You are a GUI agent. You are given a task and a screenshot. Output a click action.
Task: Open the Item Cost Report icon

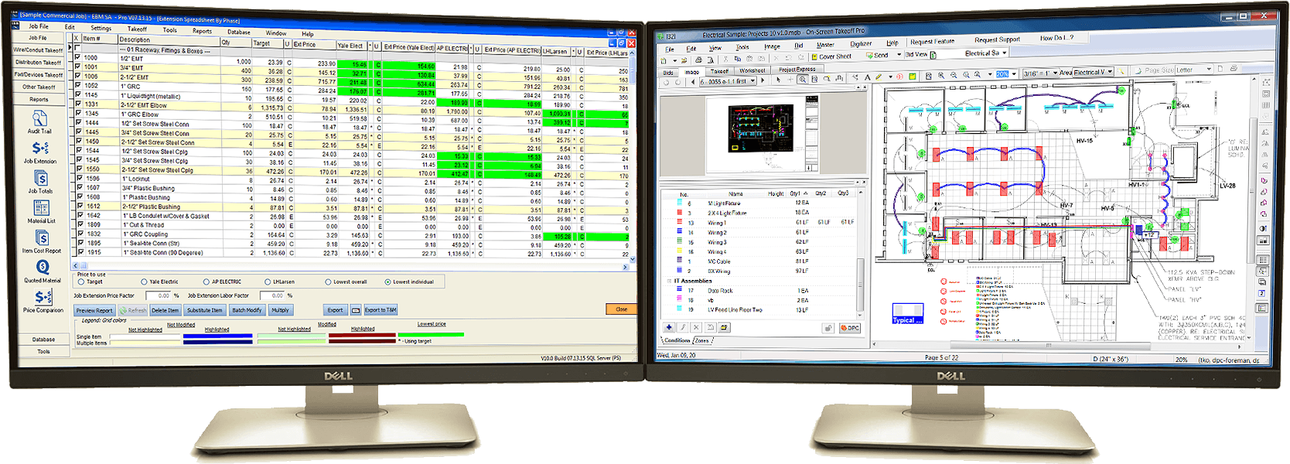(x=43, y=237)
